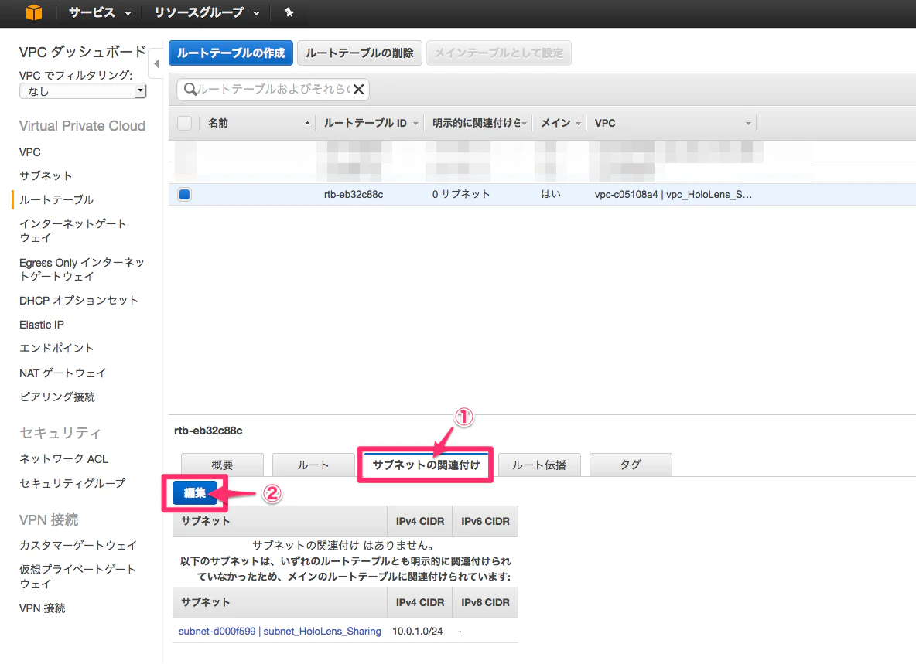Screen dimensions: 916x664
Task: Click the 10.0.1.0/24 CIDR value
Action: tap(418, 632)
